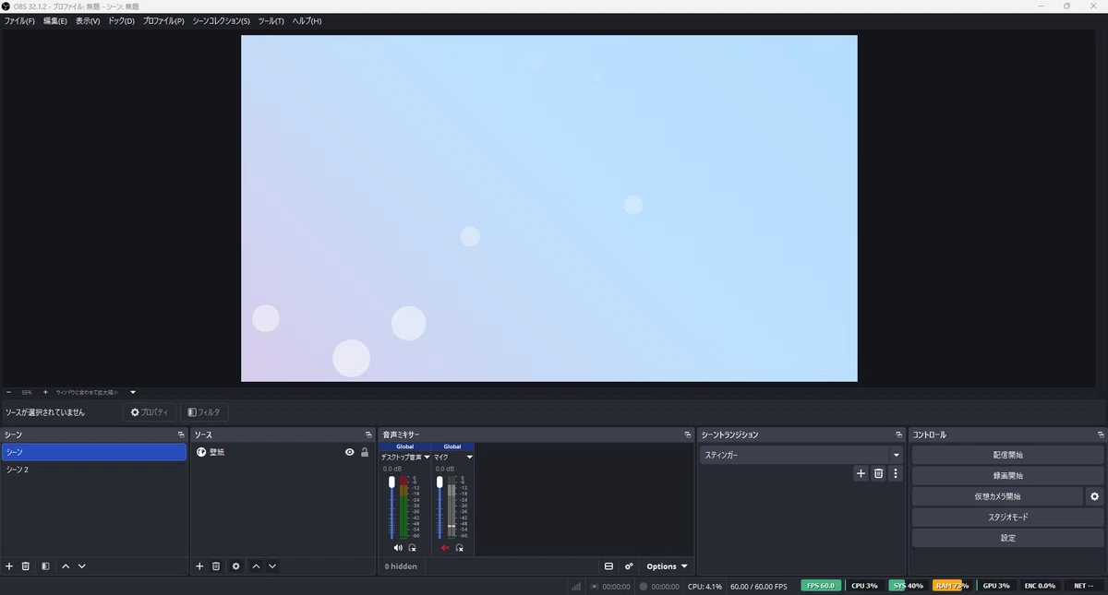Image resolution: width=1108 pixels, height=595 pixels.
Task: Start recording with 録画開始
Action: tap(1008, 476)
